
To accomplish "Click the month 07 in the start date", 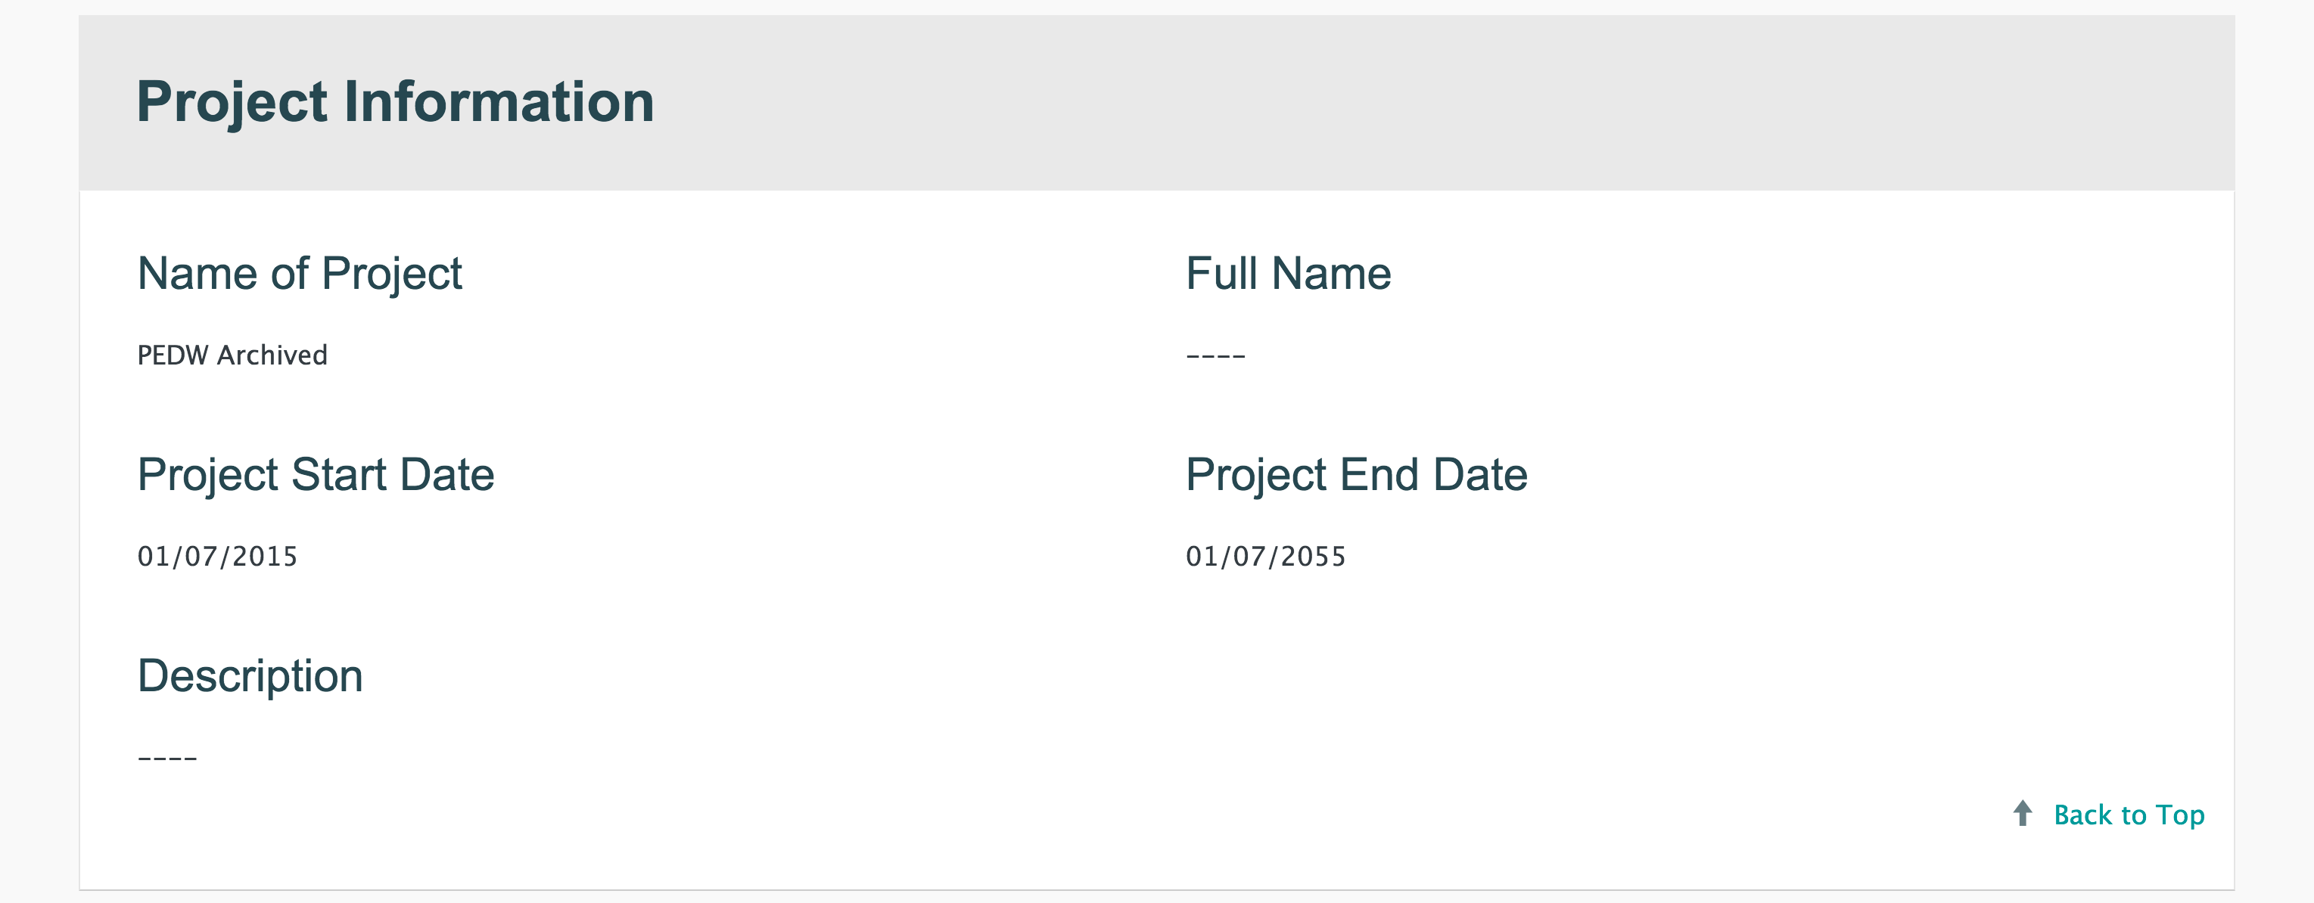I will coord(201,557).
